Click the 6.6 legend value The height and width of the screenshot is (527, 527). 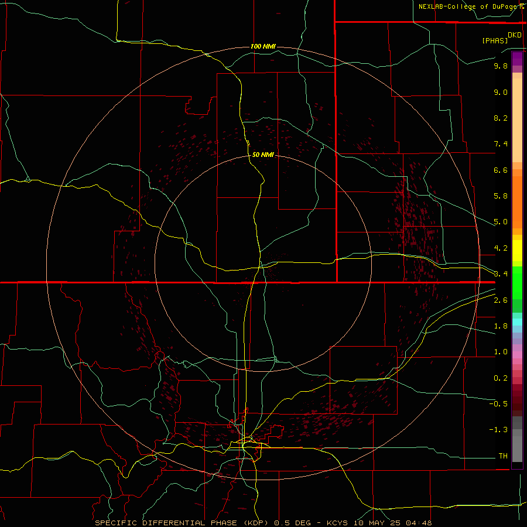point(501,170)
